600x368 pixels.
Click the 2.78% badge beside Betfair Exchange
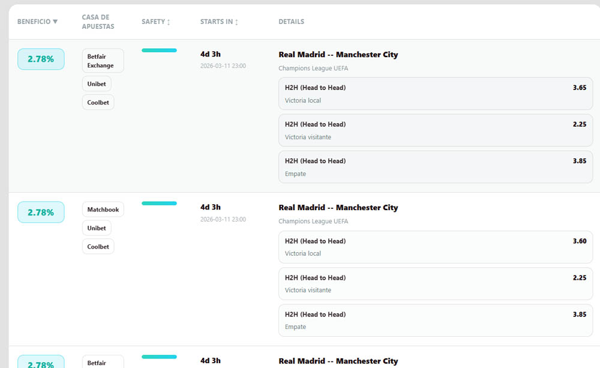tap(41, 59)
